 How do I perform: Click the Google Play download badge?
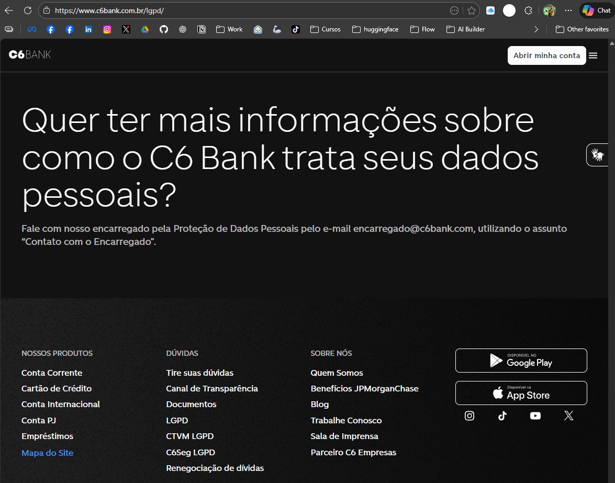521,361
